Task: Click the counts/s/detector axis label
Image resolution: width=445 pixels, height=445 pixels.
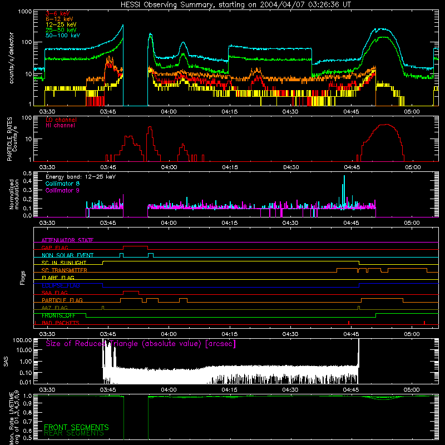Action: [x=11, y=58]
